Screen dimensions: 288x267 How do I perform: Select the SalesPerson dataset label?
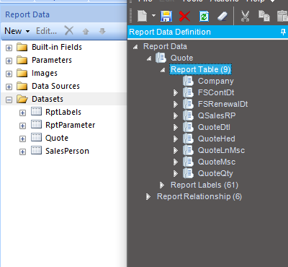click(67, 151)
